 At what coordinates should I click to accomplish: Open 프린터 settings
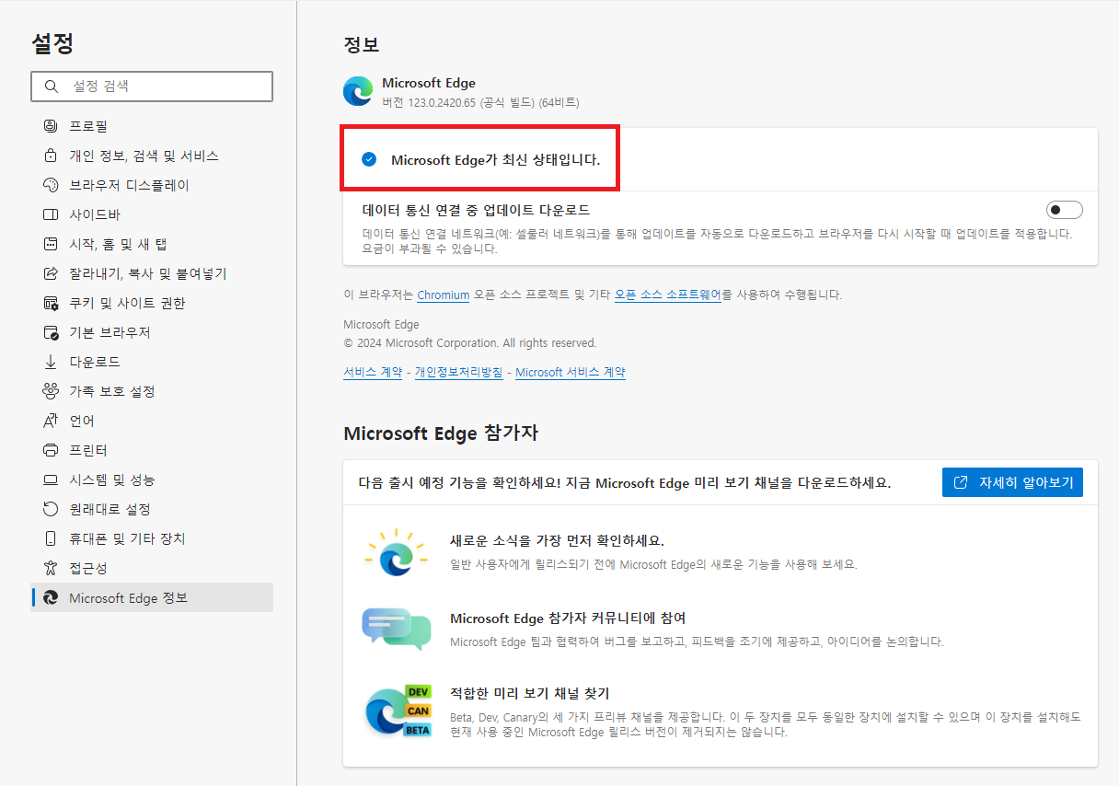point(152,450)
